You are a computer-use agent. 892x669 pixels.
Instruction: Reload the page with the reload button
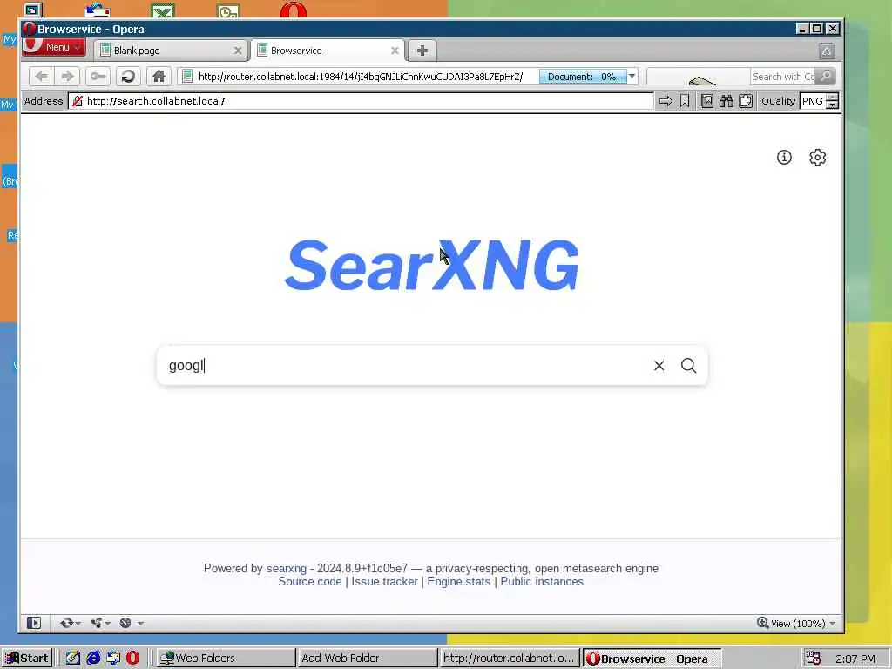[x=129, y=77]
